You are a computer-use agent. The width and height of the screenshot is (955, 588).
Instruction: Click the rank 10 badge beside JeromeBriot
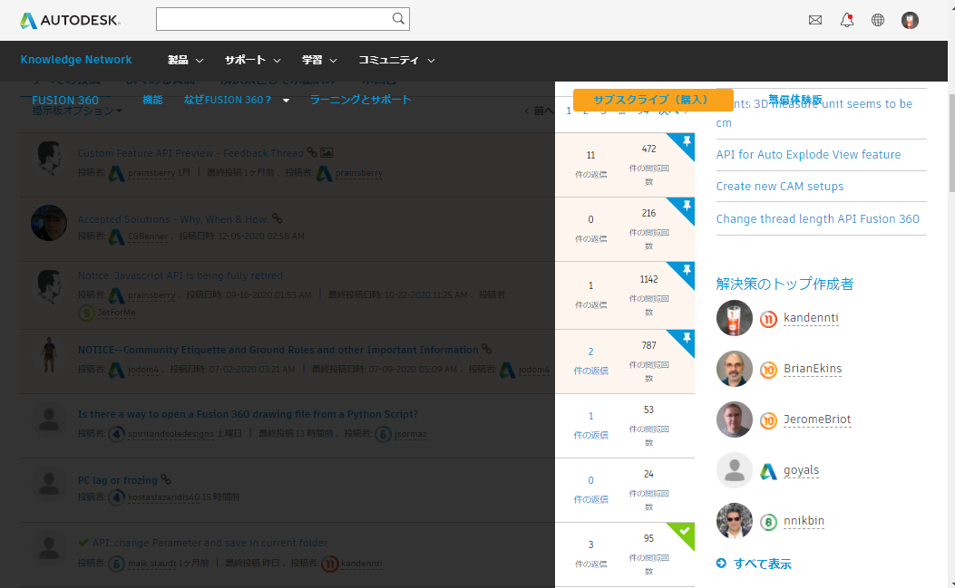(769, 420)
